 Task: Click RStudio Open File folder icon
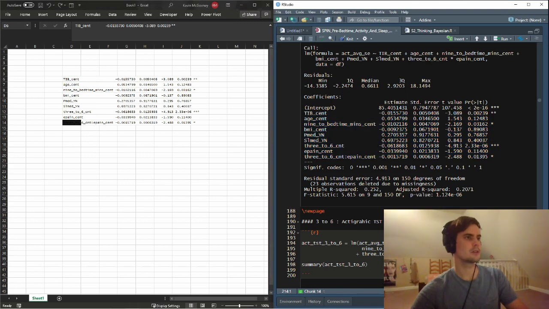[x=304, y=20]
